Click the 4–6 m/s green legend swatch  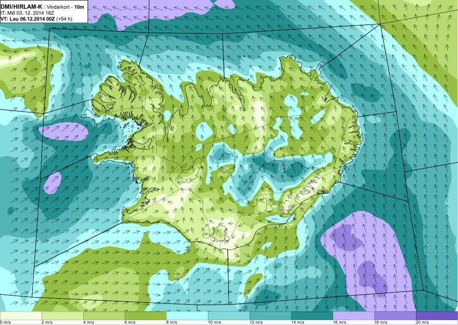104,316
